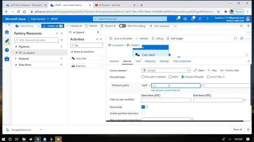Switch to the Mapping tab
254x142 pixels.
[x=150, y=61]
